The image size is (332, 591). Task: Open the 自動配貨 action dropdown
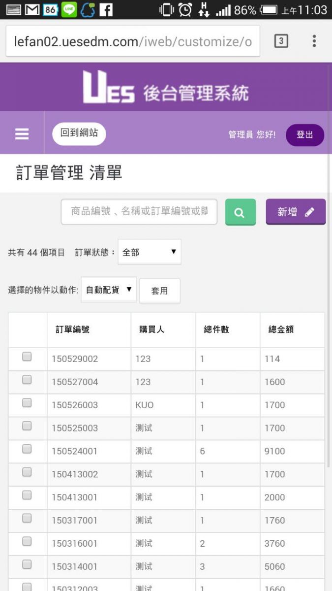click(109, 290)
